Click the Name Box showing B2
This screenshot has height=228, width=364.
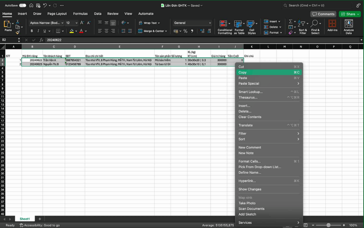(x=9, y=40)
